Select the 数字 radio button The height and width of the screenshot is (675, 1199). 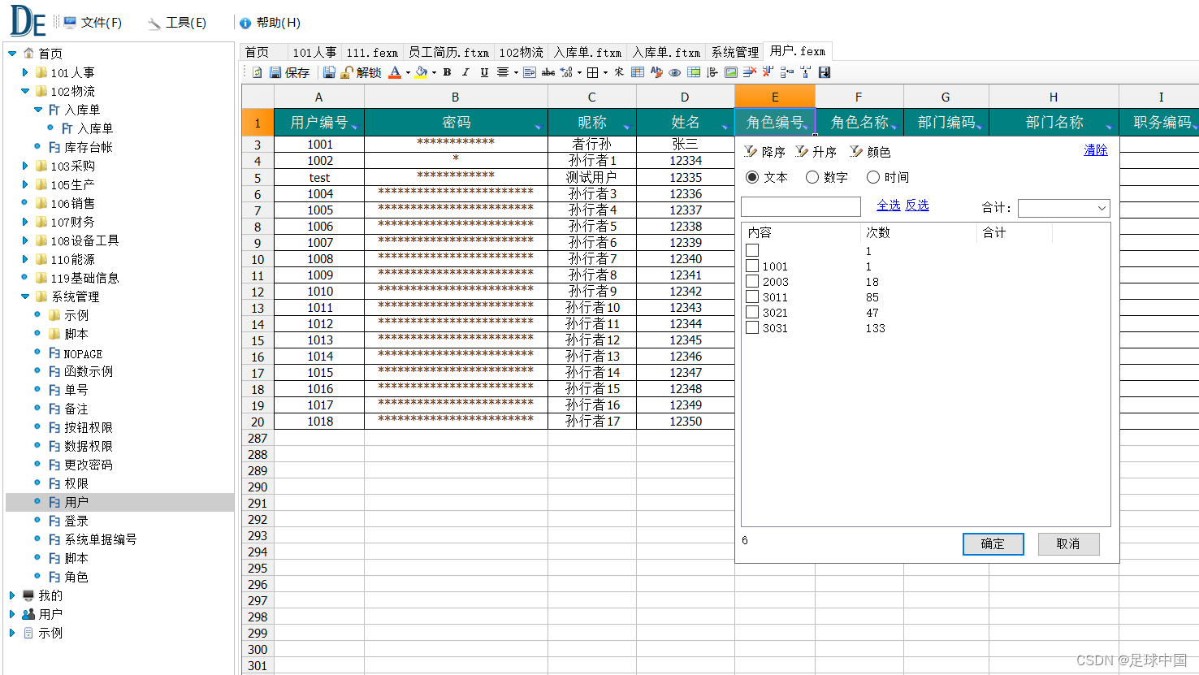point(812,177)
